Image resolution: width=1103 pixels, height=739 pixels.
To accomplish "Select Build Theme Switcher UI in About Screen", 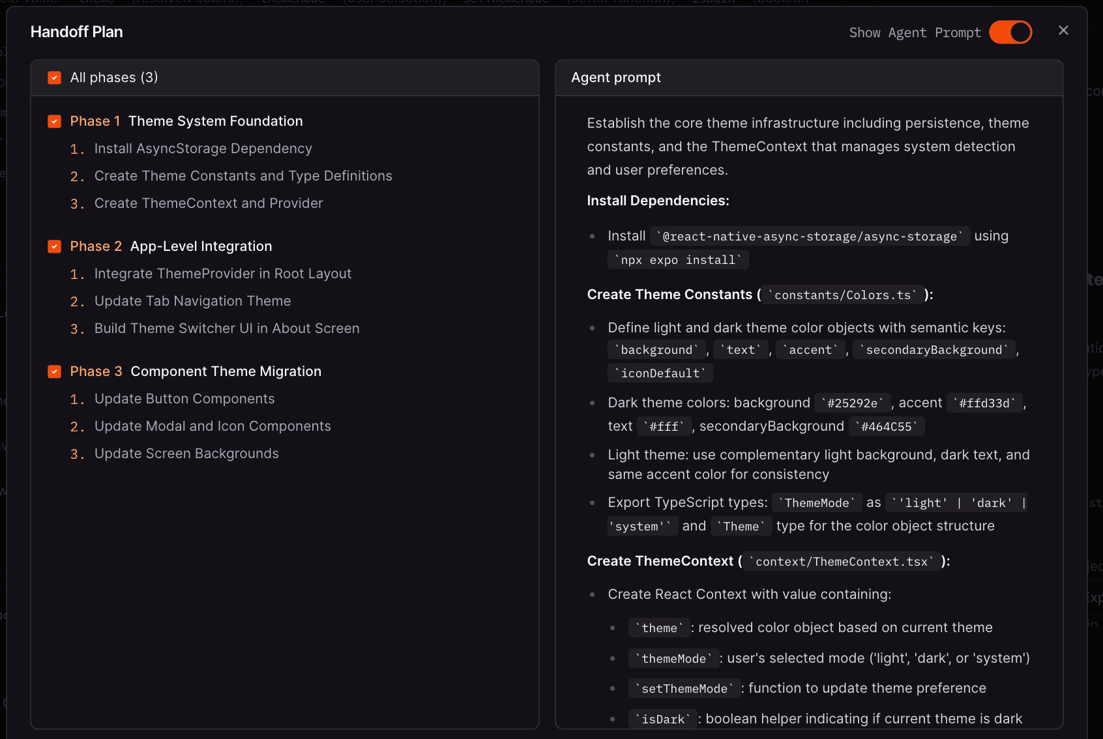I will pos(226,328).
